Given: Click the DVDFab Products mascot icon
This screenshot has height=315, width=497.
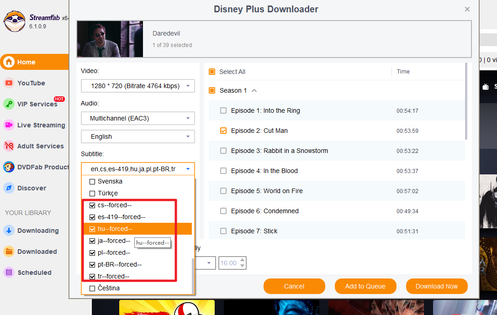Looking at the screenshot, I should pos(9,167).
